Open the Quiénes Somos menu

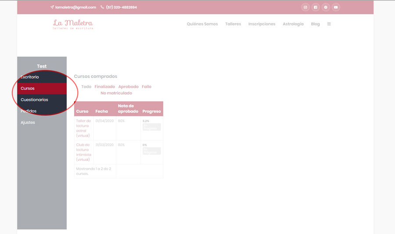[x=202, y=24]
